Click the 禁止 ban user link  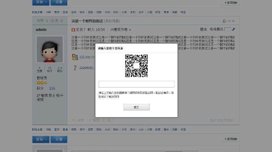pos(52,95)
